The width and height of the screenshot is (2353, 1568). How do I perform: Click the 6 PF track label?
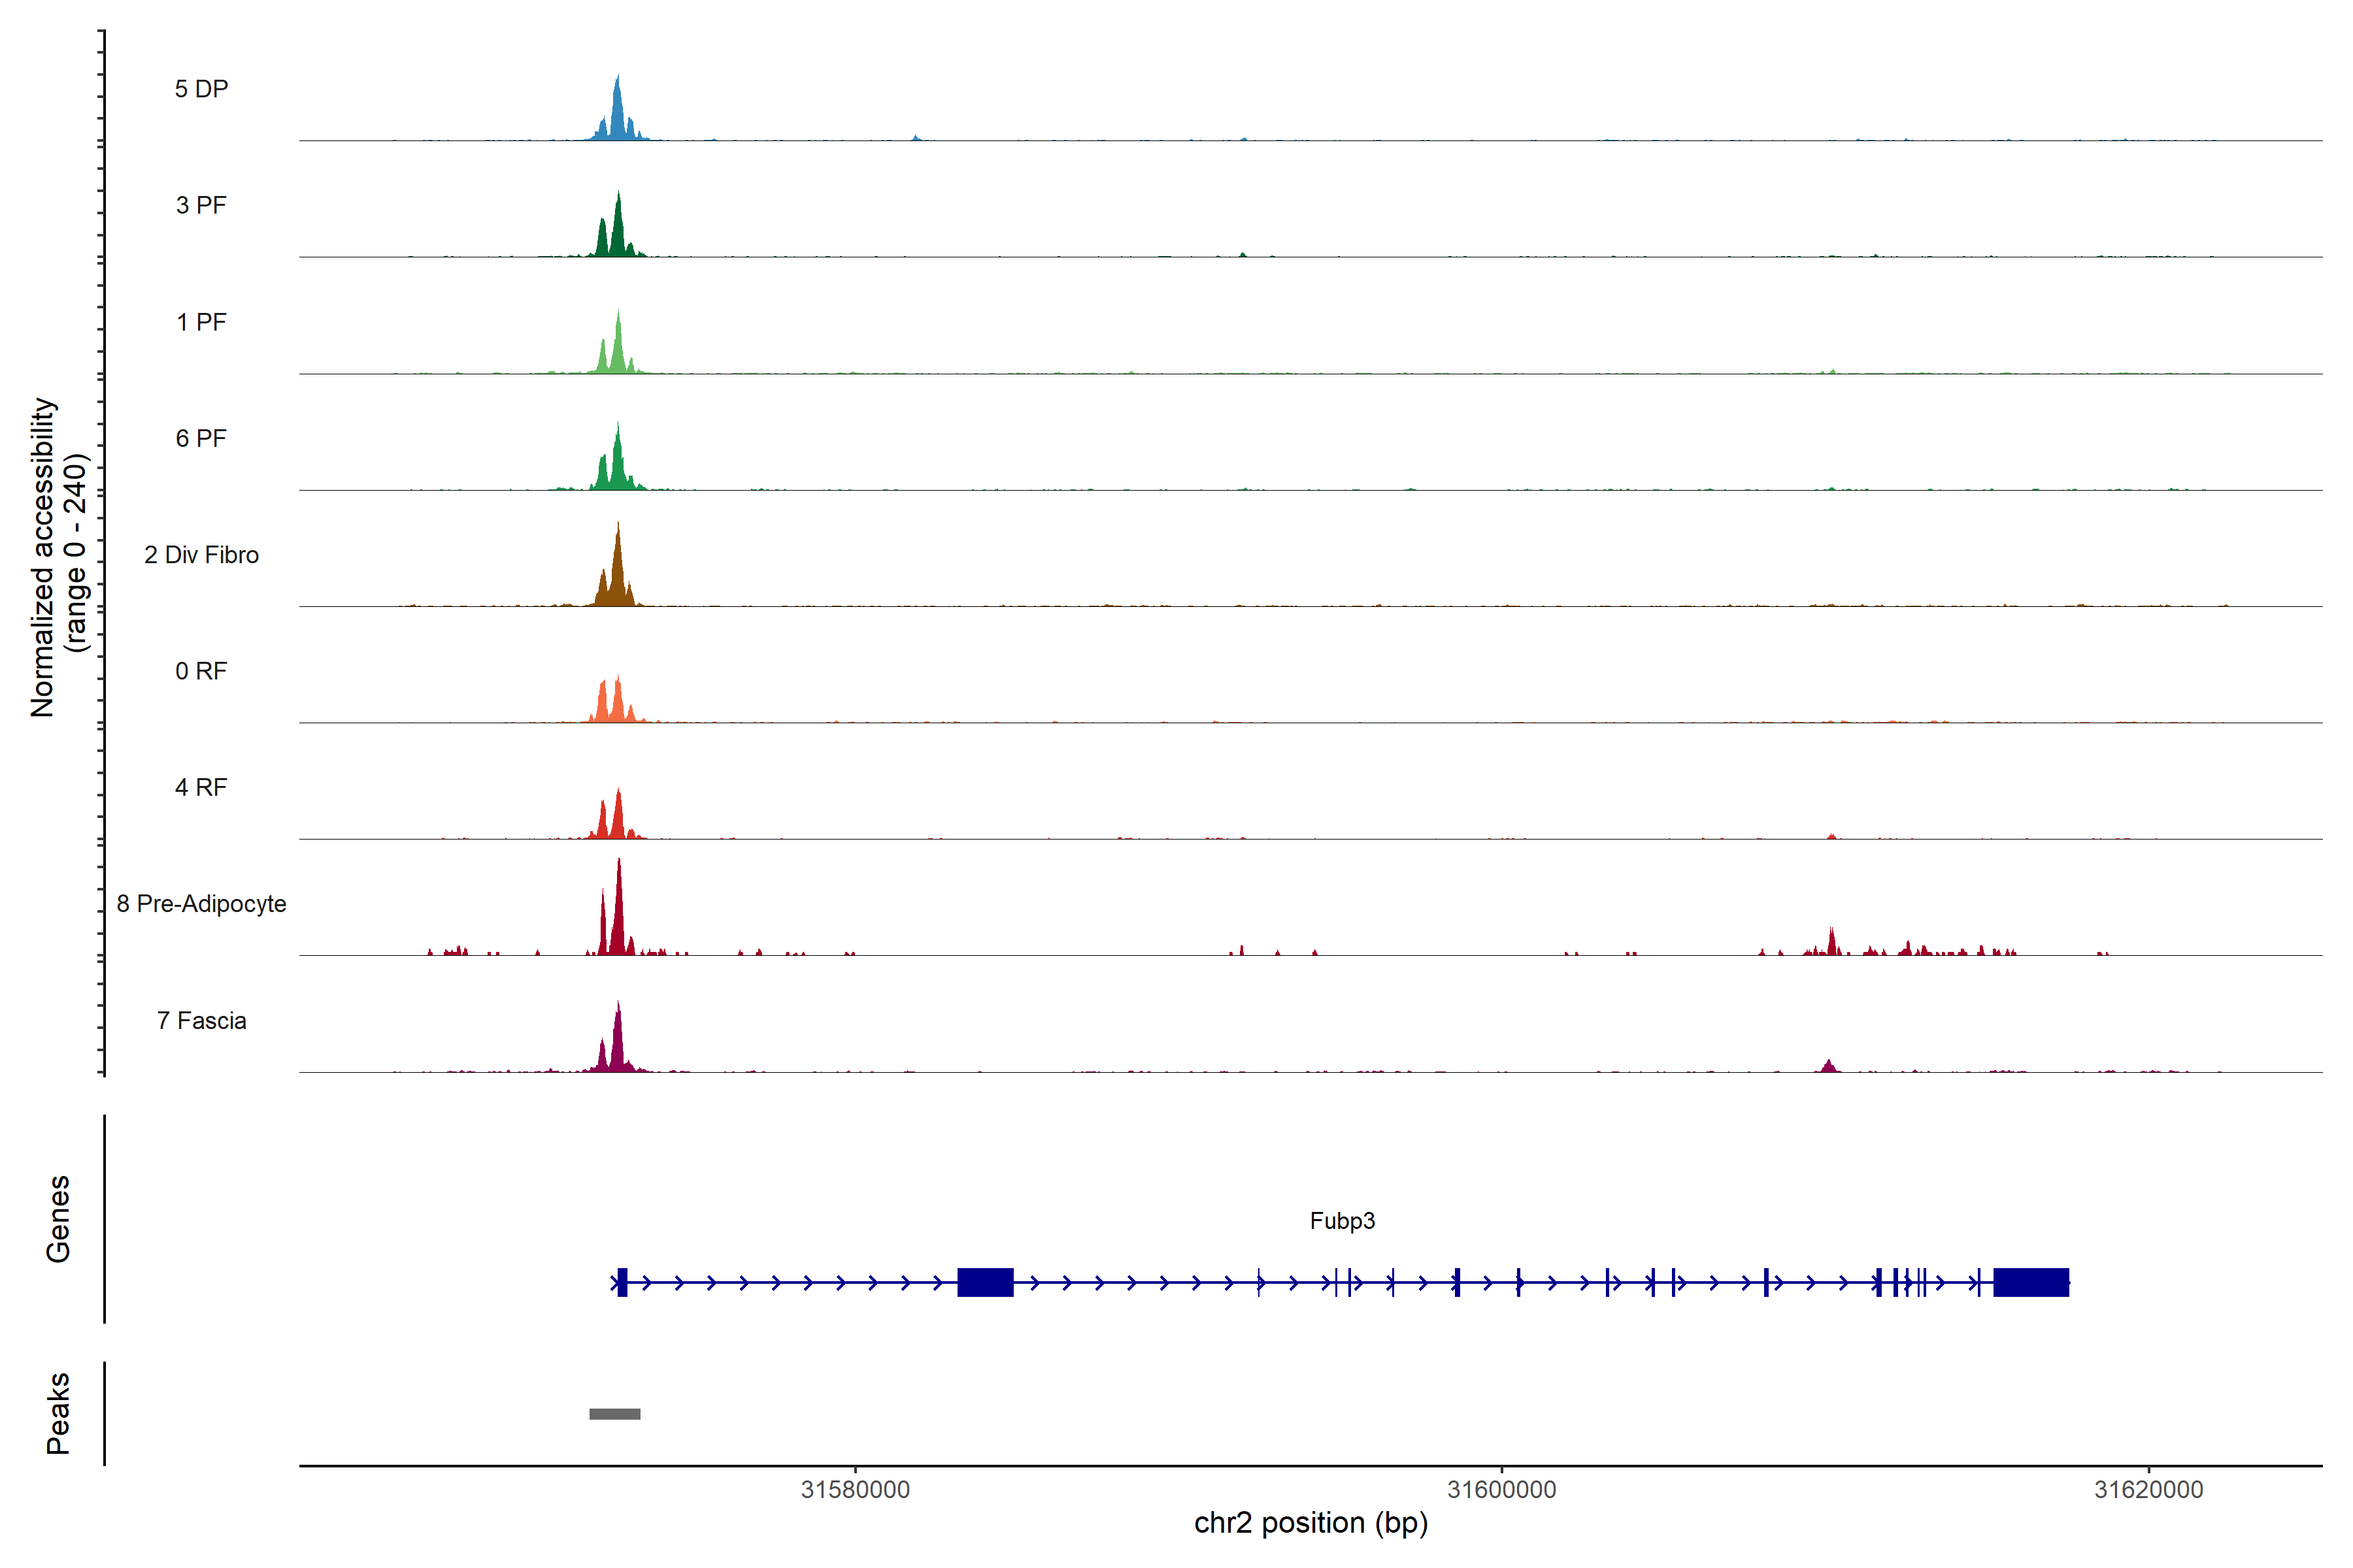[x=201, y=438]
